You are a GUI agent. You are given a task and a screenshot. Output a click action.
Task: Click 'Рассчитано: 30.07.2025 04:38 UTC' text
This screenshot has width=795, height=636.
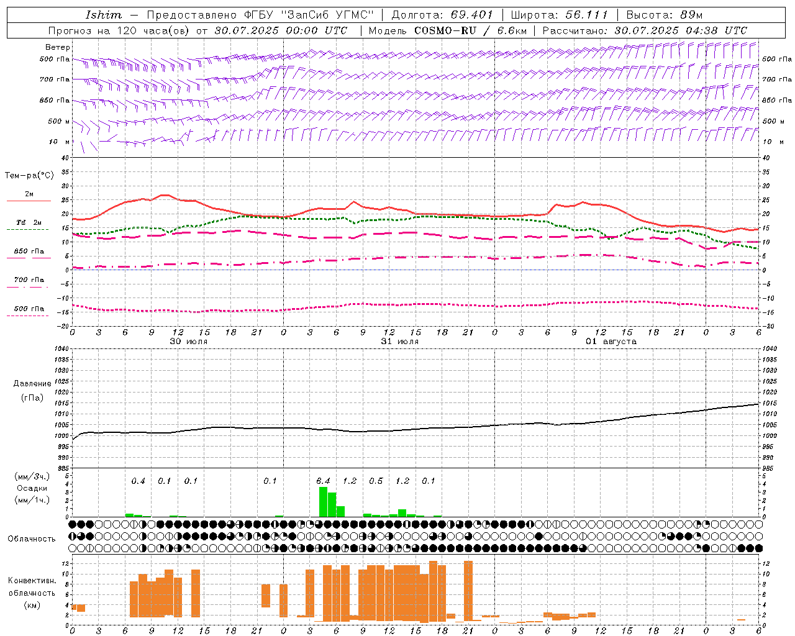click(645, 30)
